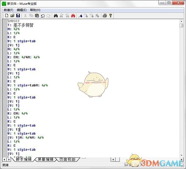The height and width of the screenshot is (169, 186).
Task: Click the line 'K: CM: 4/4'
Action: (x=17, y=113)
